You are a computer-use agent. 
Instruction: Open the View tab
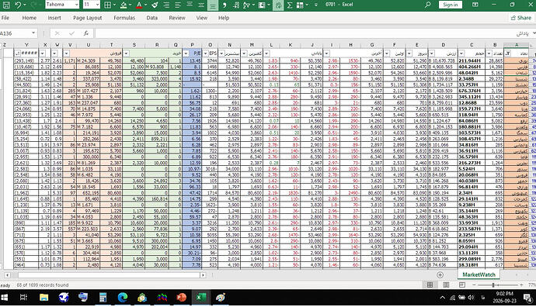point(202,18)
